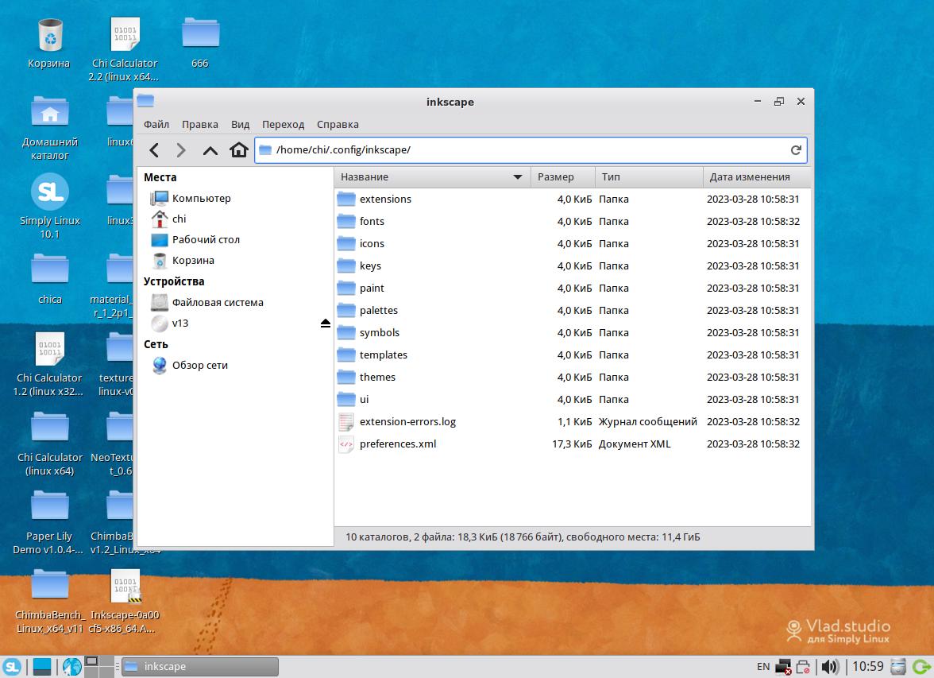Reload the folder with the refresh icon
Image resolution: width=934 pixels, height=678 pixels.
(x=795, y=150)
